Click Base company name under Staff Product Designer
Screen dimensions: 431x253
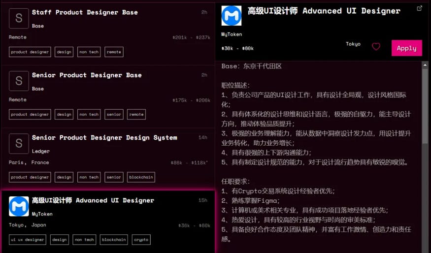(37, 26)
